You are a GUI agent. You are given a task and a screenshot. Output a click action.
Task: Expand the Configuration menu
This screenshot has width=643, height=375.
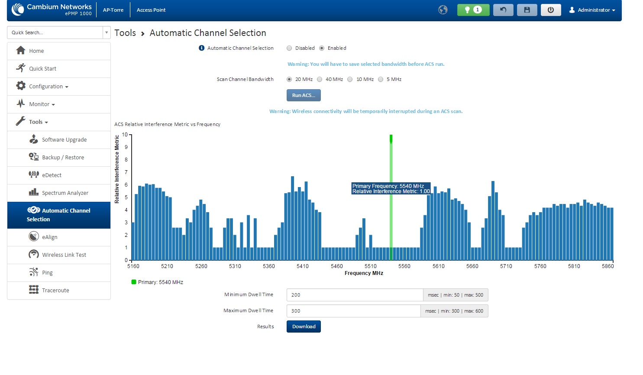pyautogui.click(x=59, y=87)
